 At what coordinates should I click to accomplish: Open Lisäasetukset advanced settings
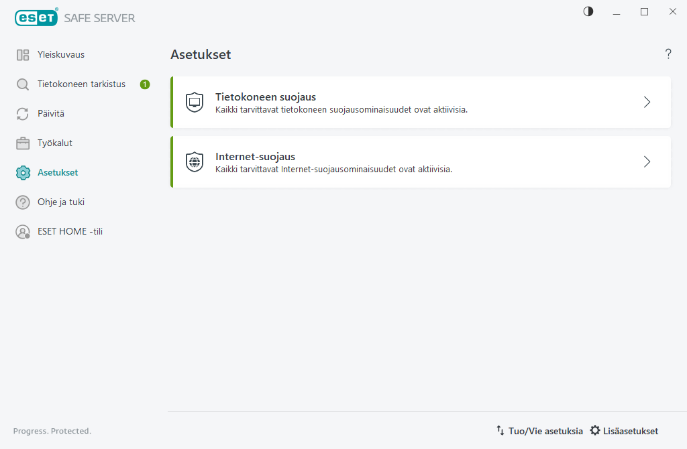[x=624, y=431]
